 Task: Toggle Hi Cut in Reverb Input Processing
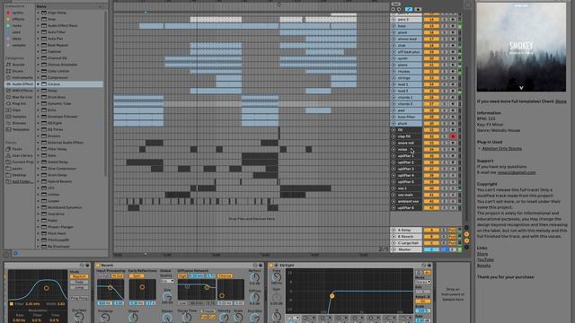(117, 275)
